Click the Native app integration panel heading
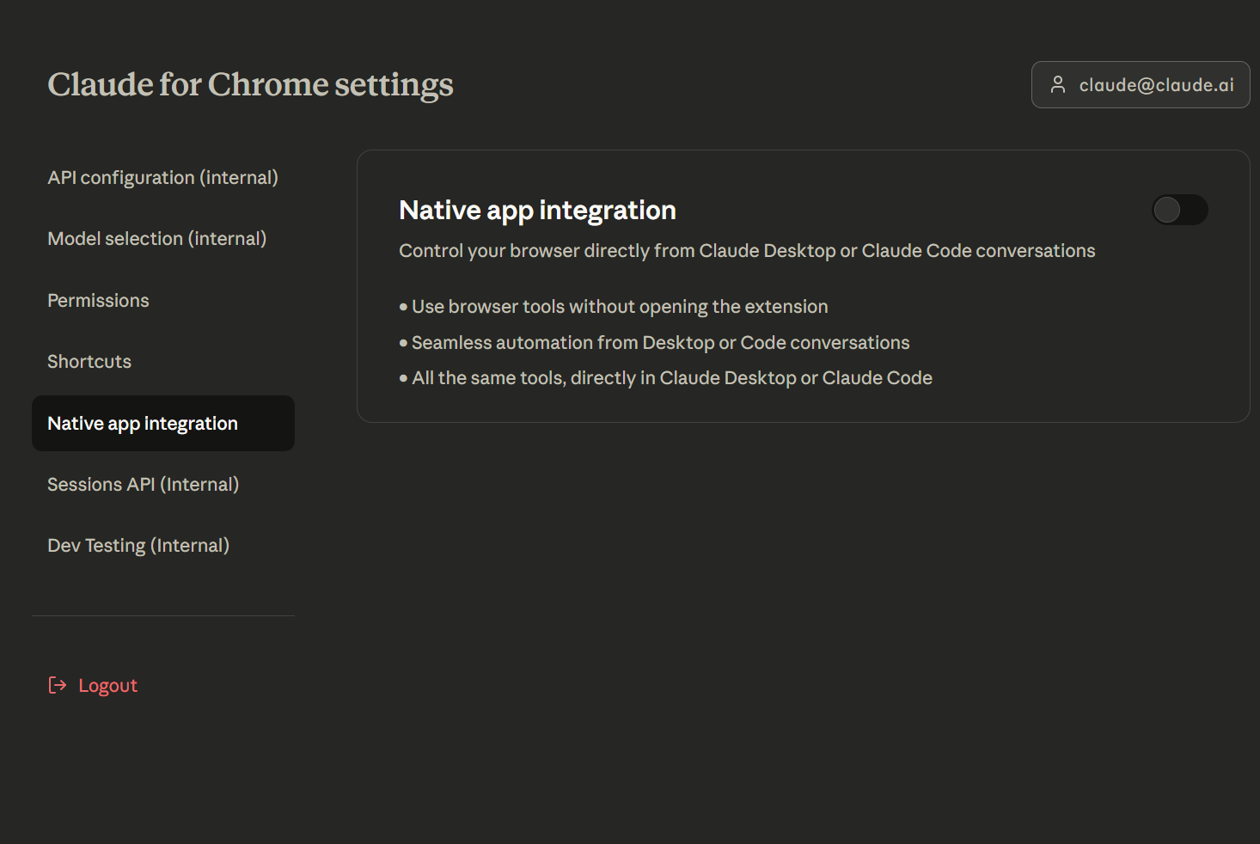This screenshot has height=844, width=1260. (537, 211)
